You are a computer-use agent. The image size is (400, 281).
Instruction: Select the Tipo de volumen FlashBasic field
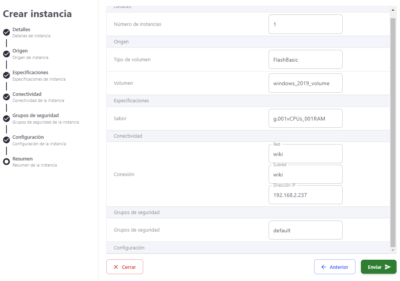pos(305,60)
